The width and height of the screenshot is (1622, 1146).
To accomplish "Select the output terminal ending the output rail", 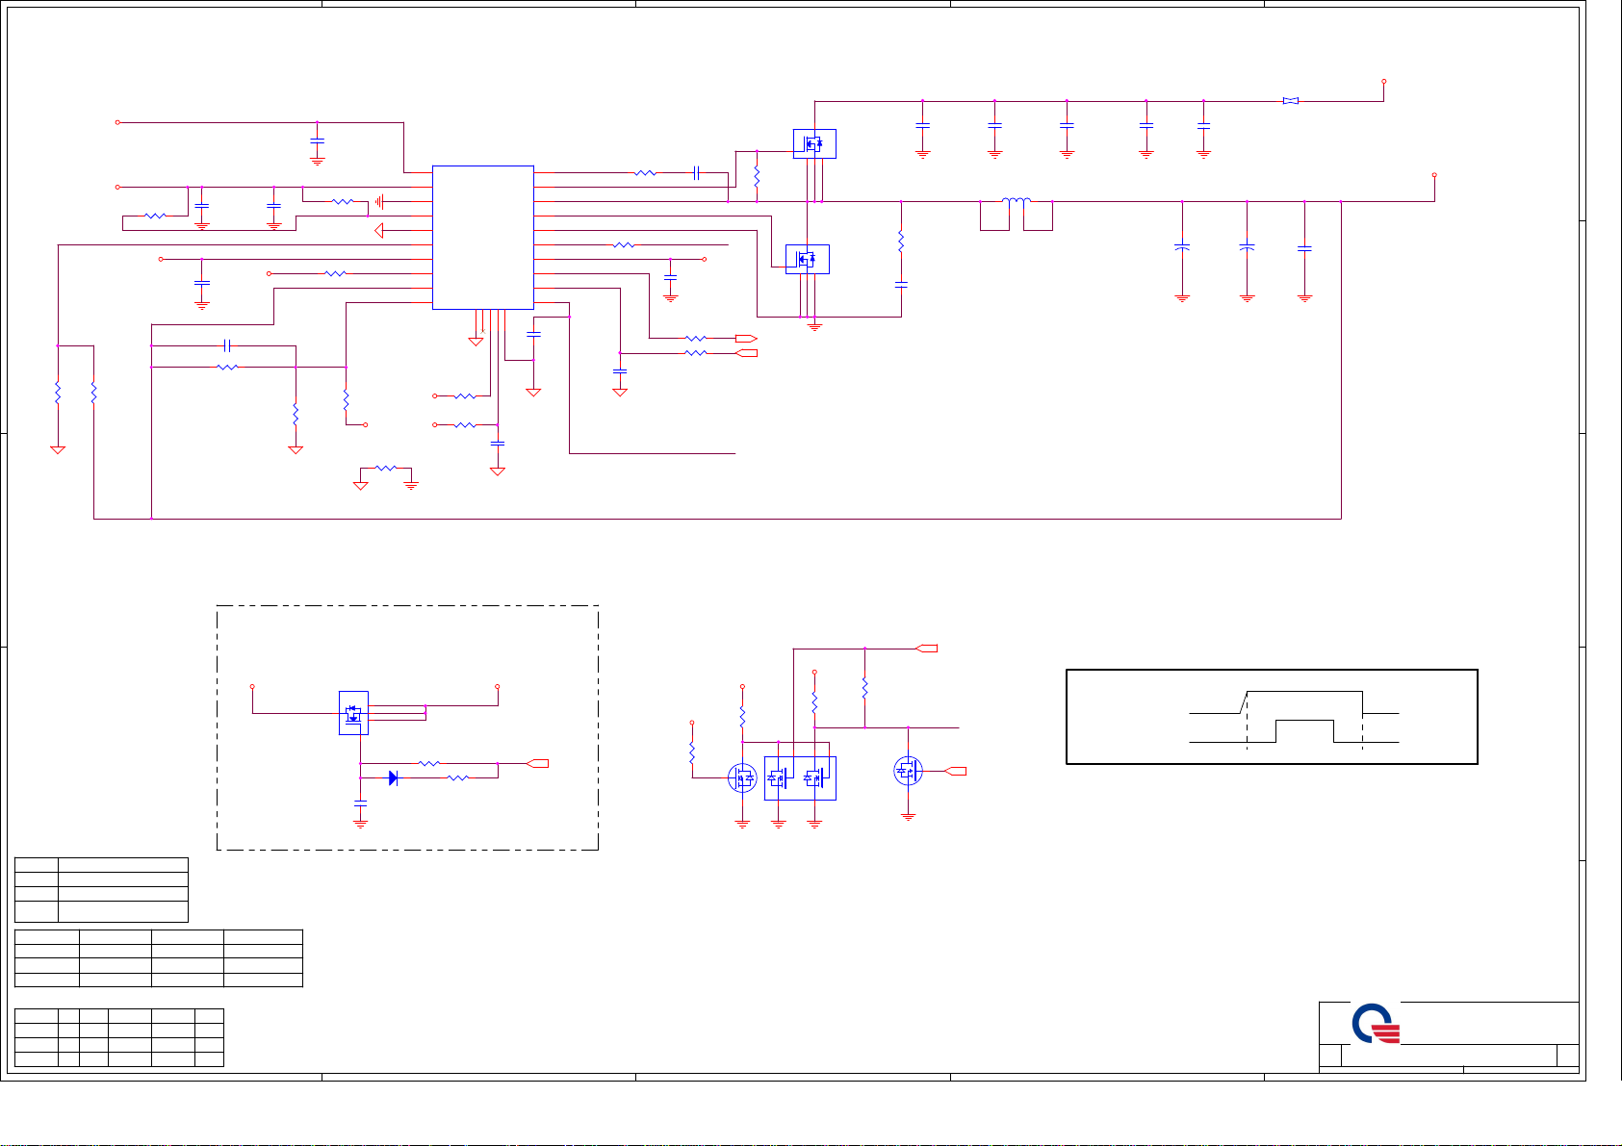I will (x=1434, y=175).
